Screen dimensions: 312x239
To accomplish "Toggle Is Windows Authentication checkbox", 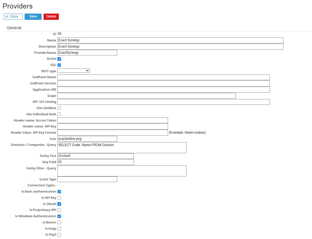I will (x=59, y=216).
